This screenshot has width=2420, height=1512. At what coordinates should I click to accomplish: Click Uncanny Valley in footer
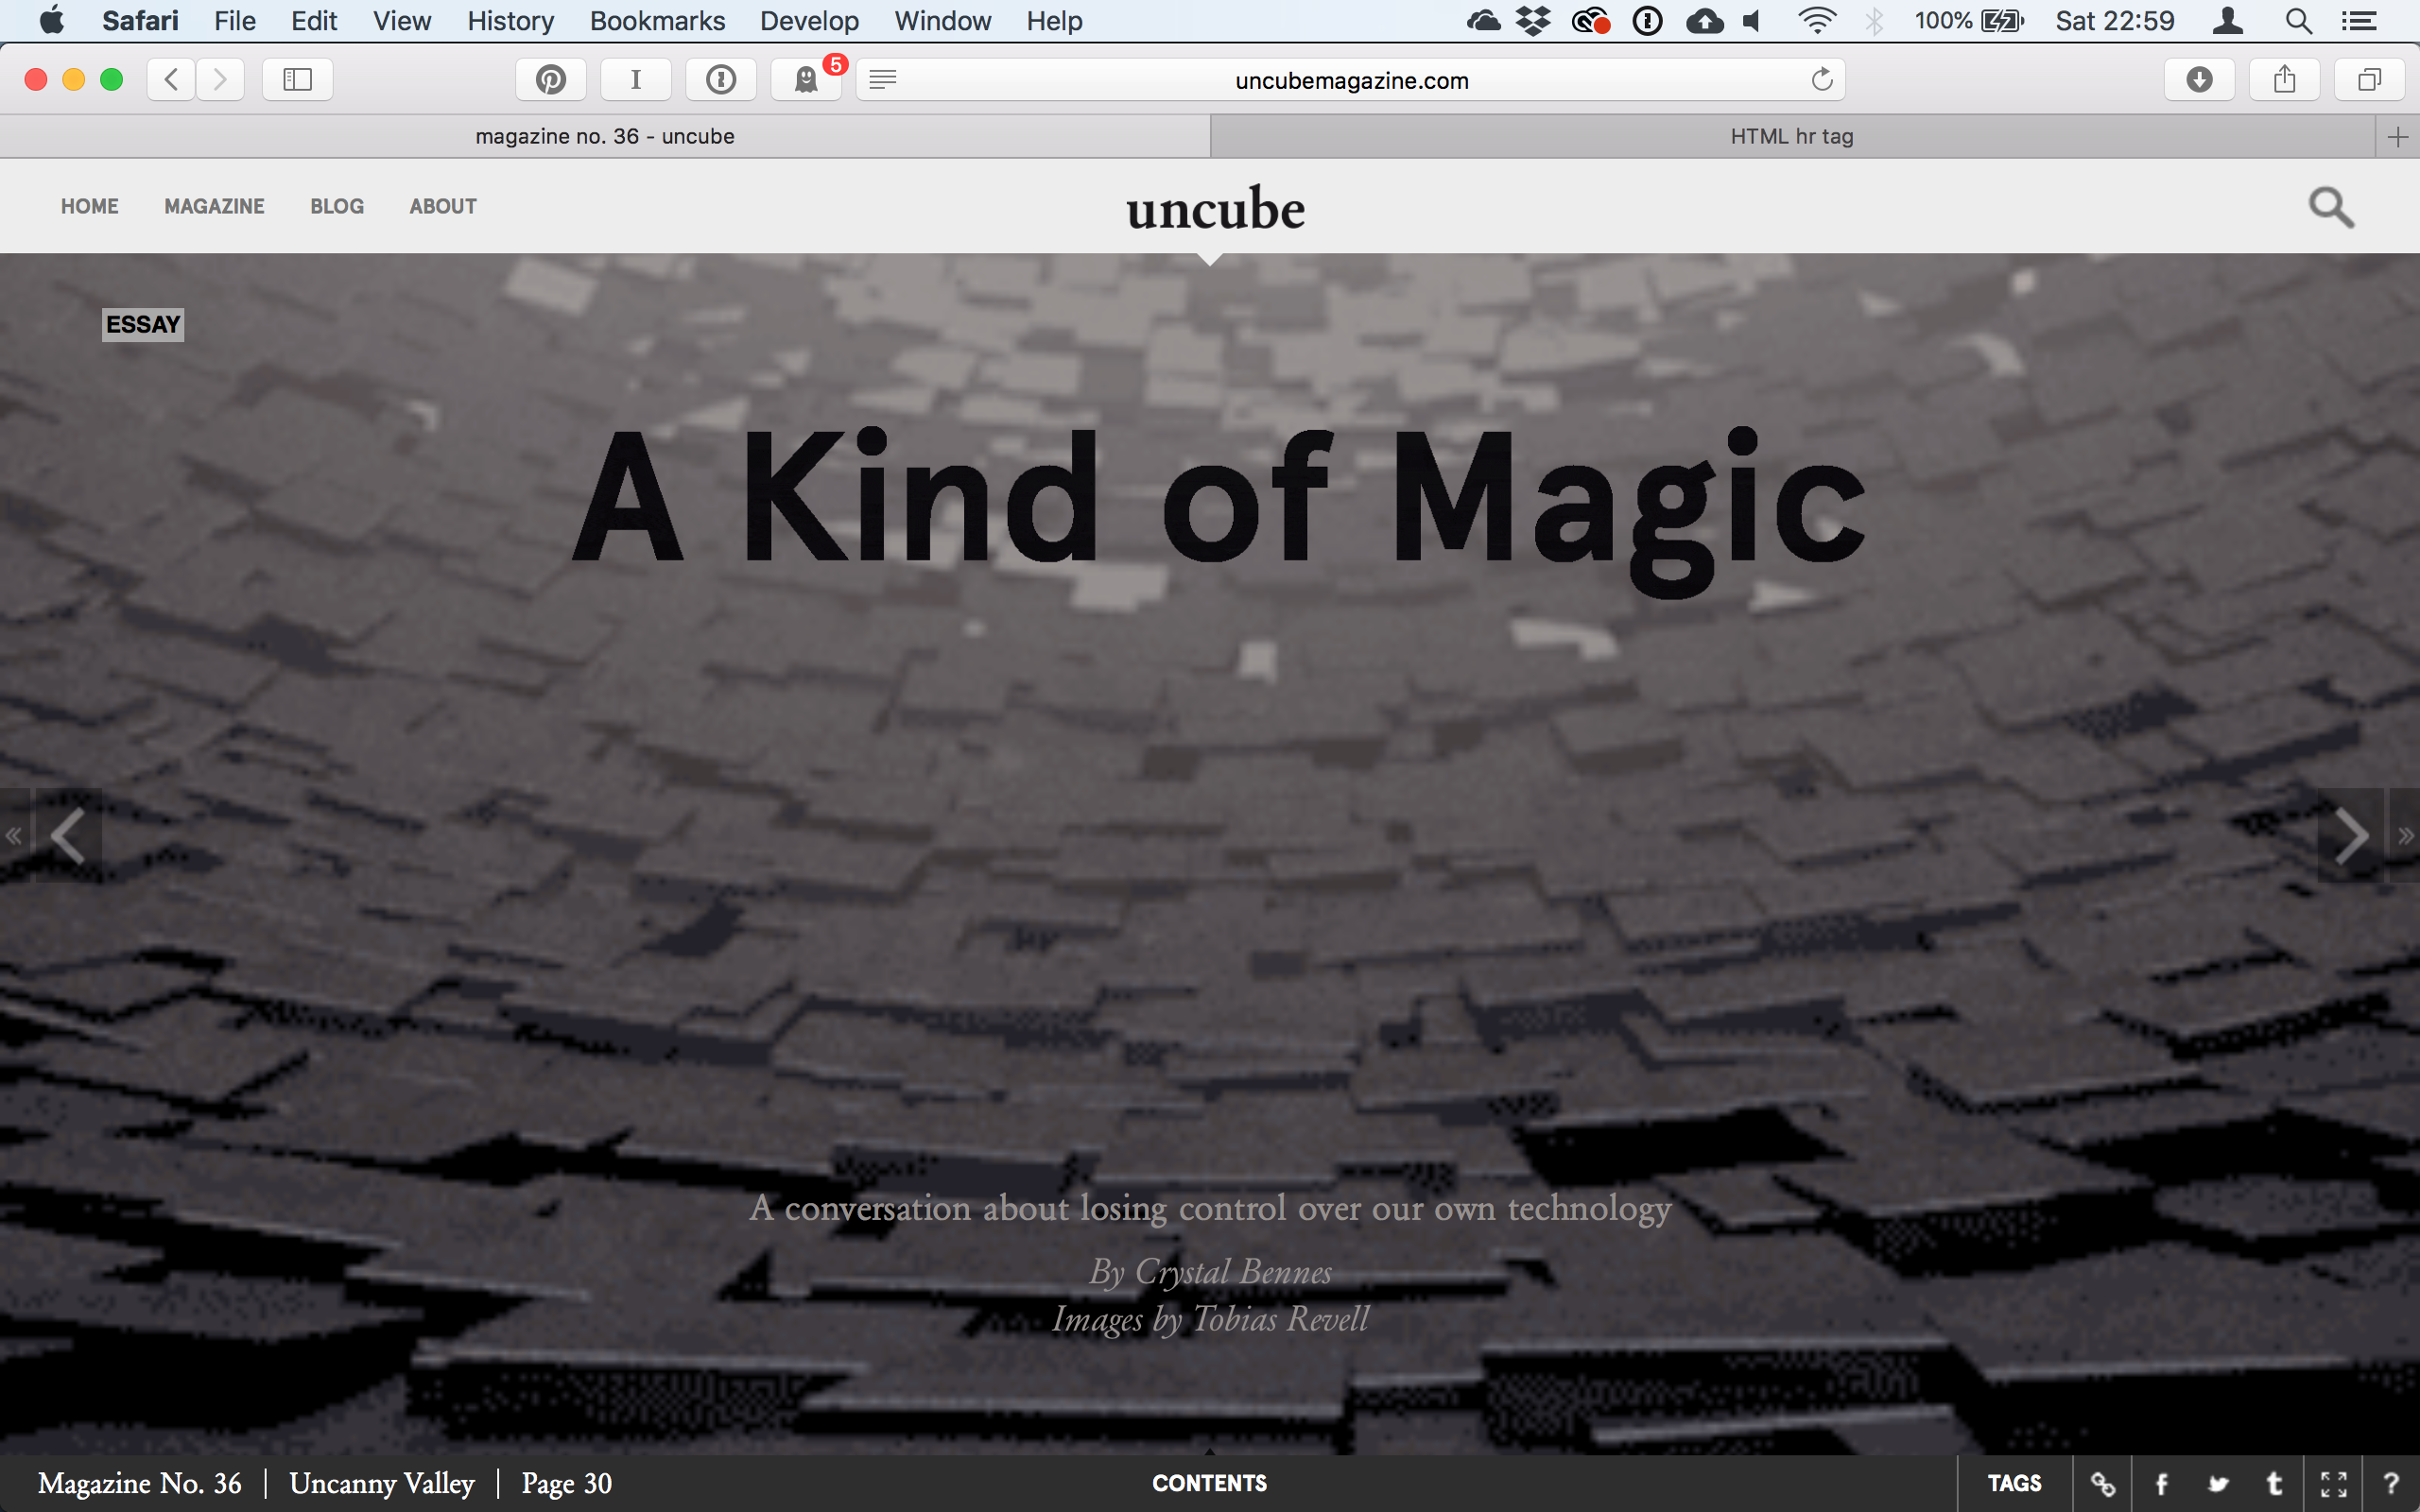(382, 1483)
